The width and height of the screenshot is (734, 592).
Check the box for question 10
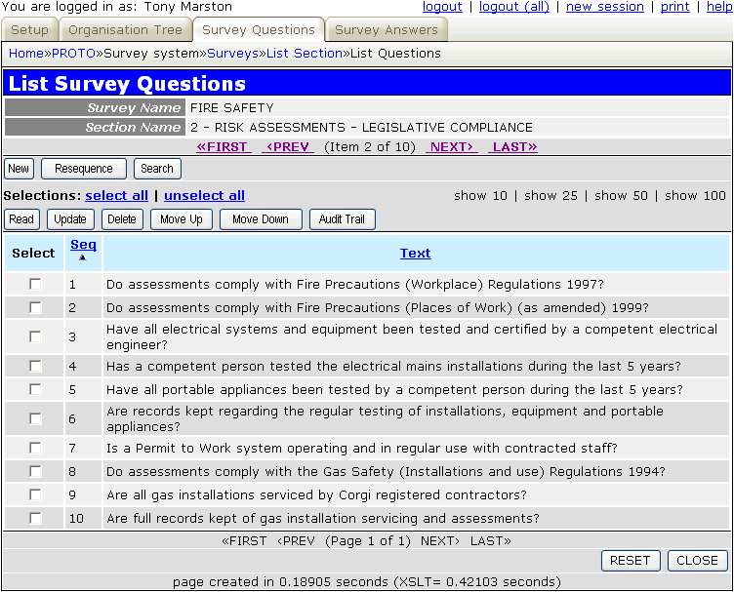tap(36, 518)
